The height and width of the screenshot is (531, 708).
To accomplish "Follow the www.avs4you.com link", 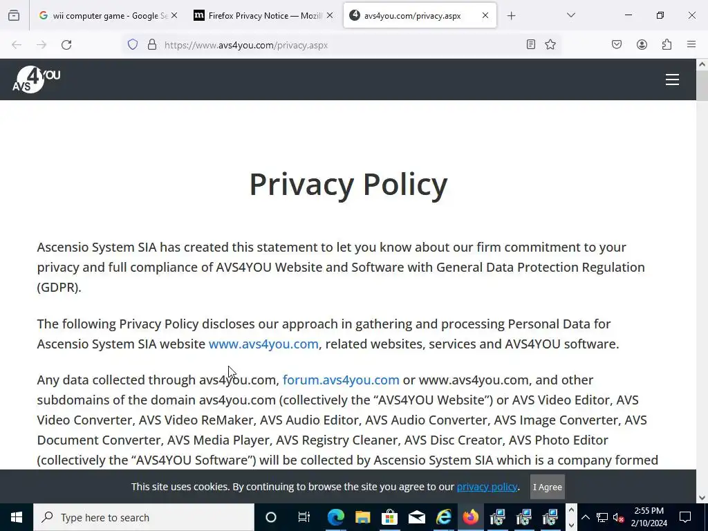I will click(263, 344).
